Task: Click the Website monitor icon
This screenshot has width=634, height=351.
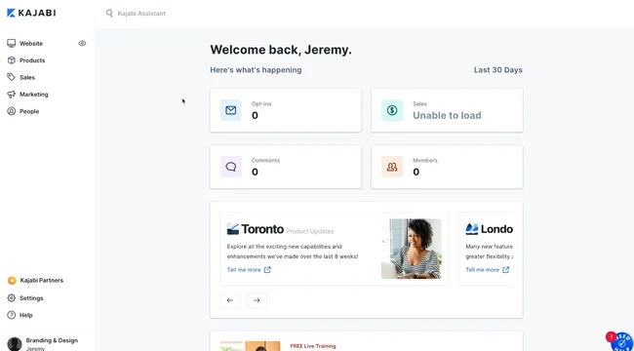Action: [12, 43]
